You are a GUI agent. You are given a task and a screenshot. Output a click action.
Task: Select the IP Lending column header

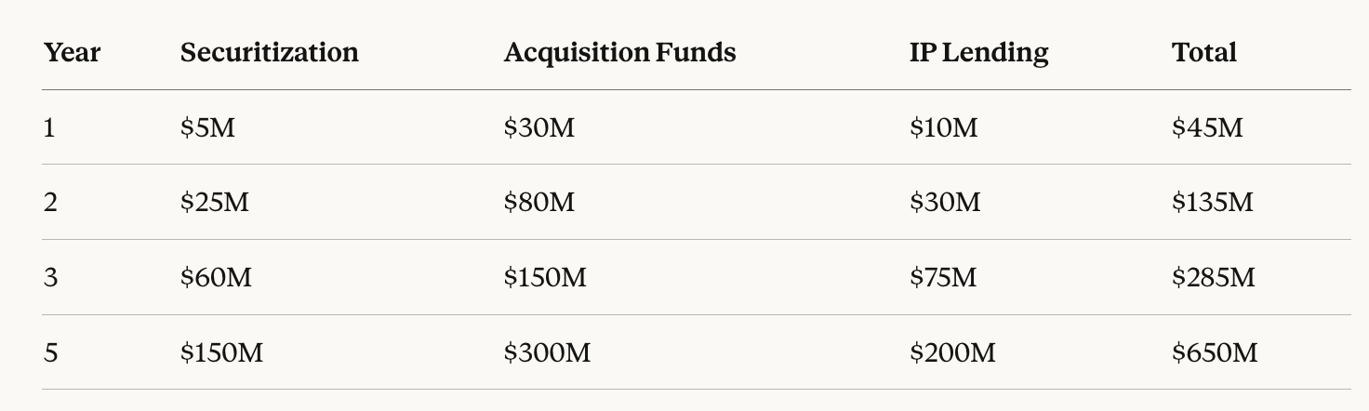coord(978,53)
